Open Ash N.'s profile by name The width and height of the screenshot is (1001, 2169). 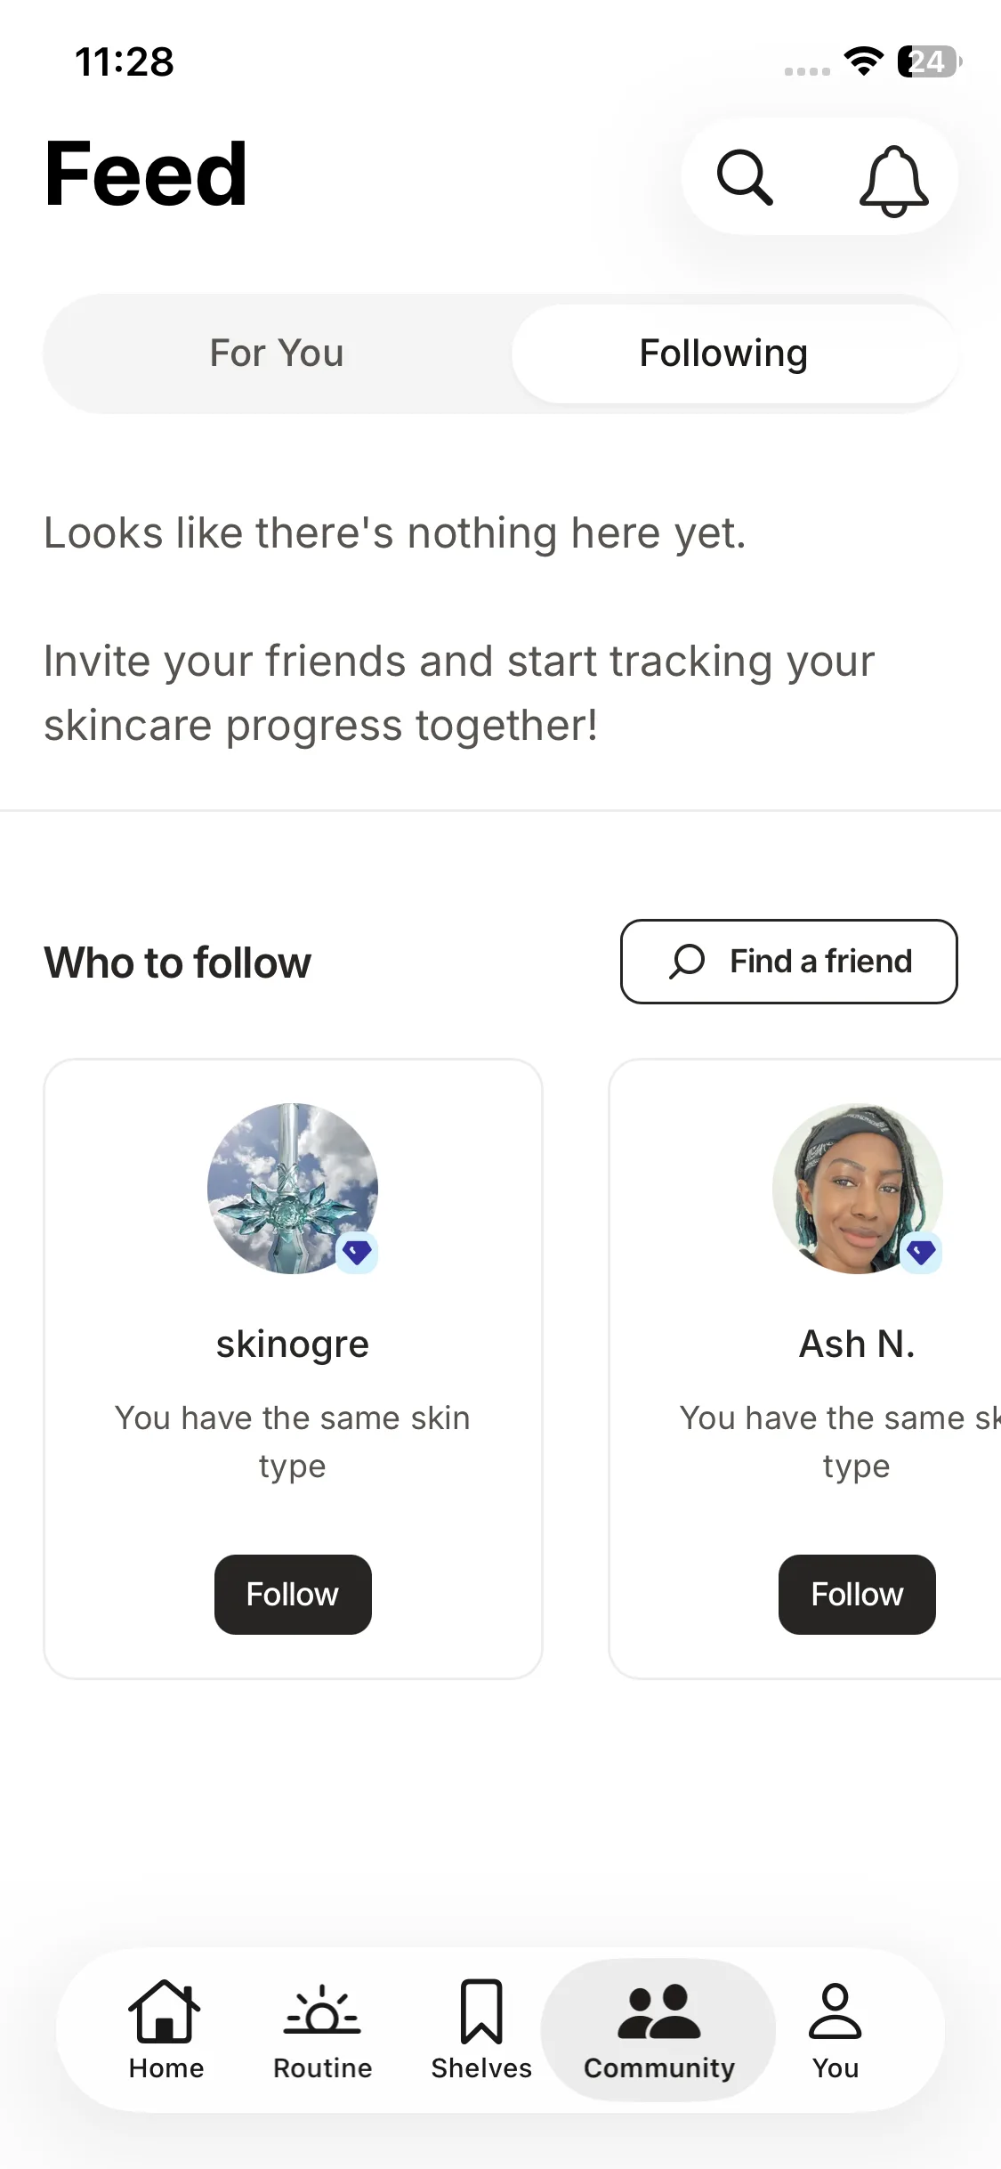tap(857, 1344)
